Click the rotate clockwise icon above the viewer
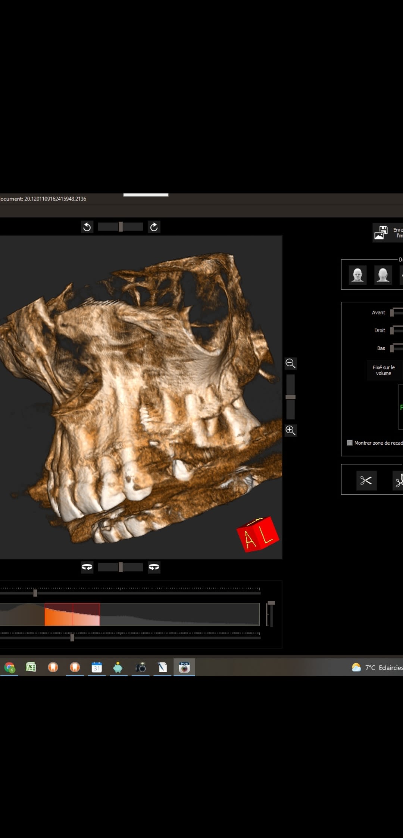The image size is (403, 838). (154, 227)
